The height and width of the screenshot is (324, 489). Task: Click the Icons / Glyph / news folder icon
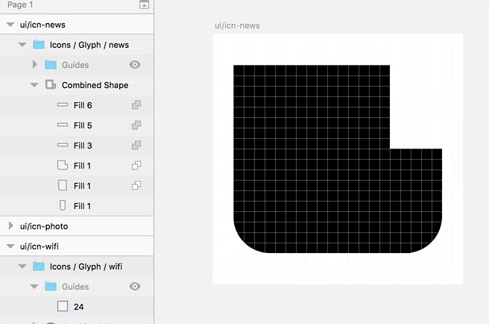point(39,44)
